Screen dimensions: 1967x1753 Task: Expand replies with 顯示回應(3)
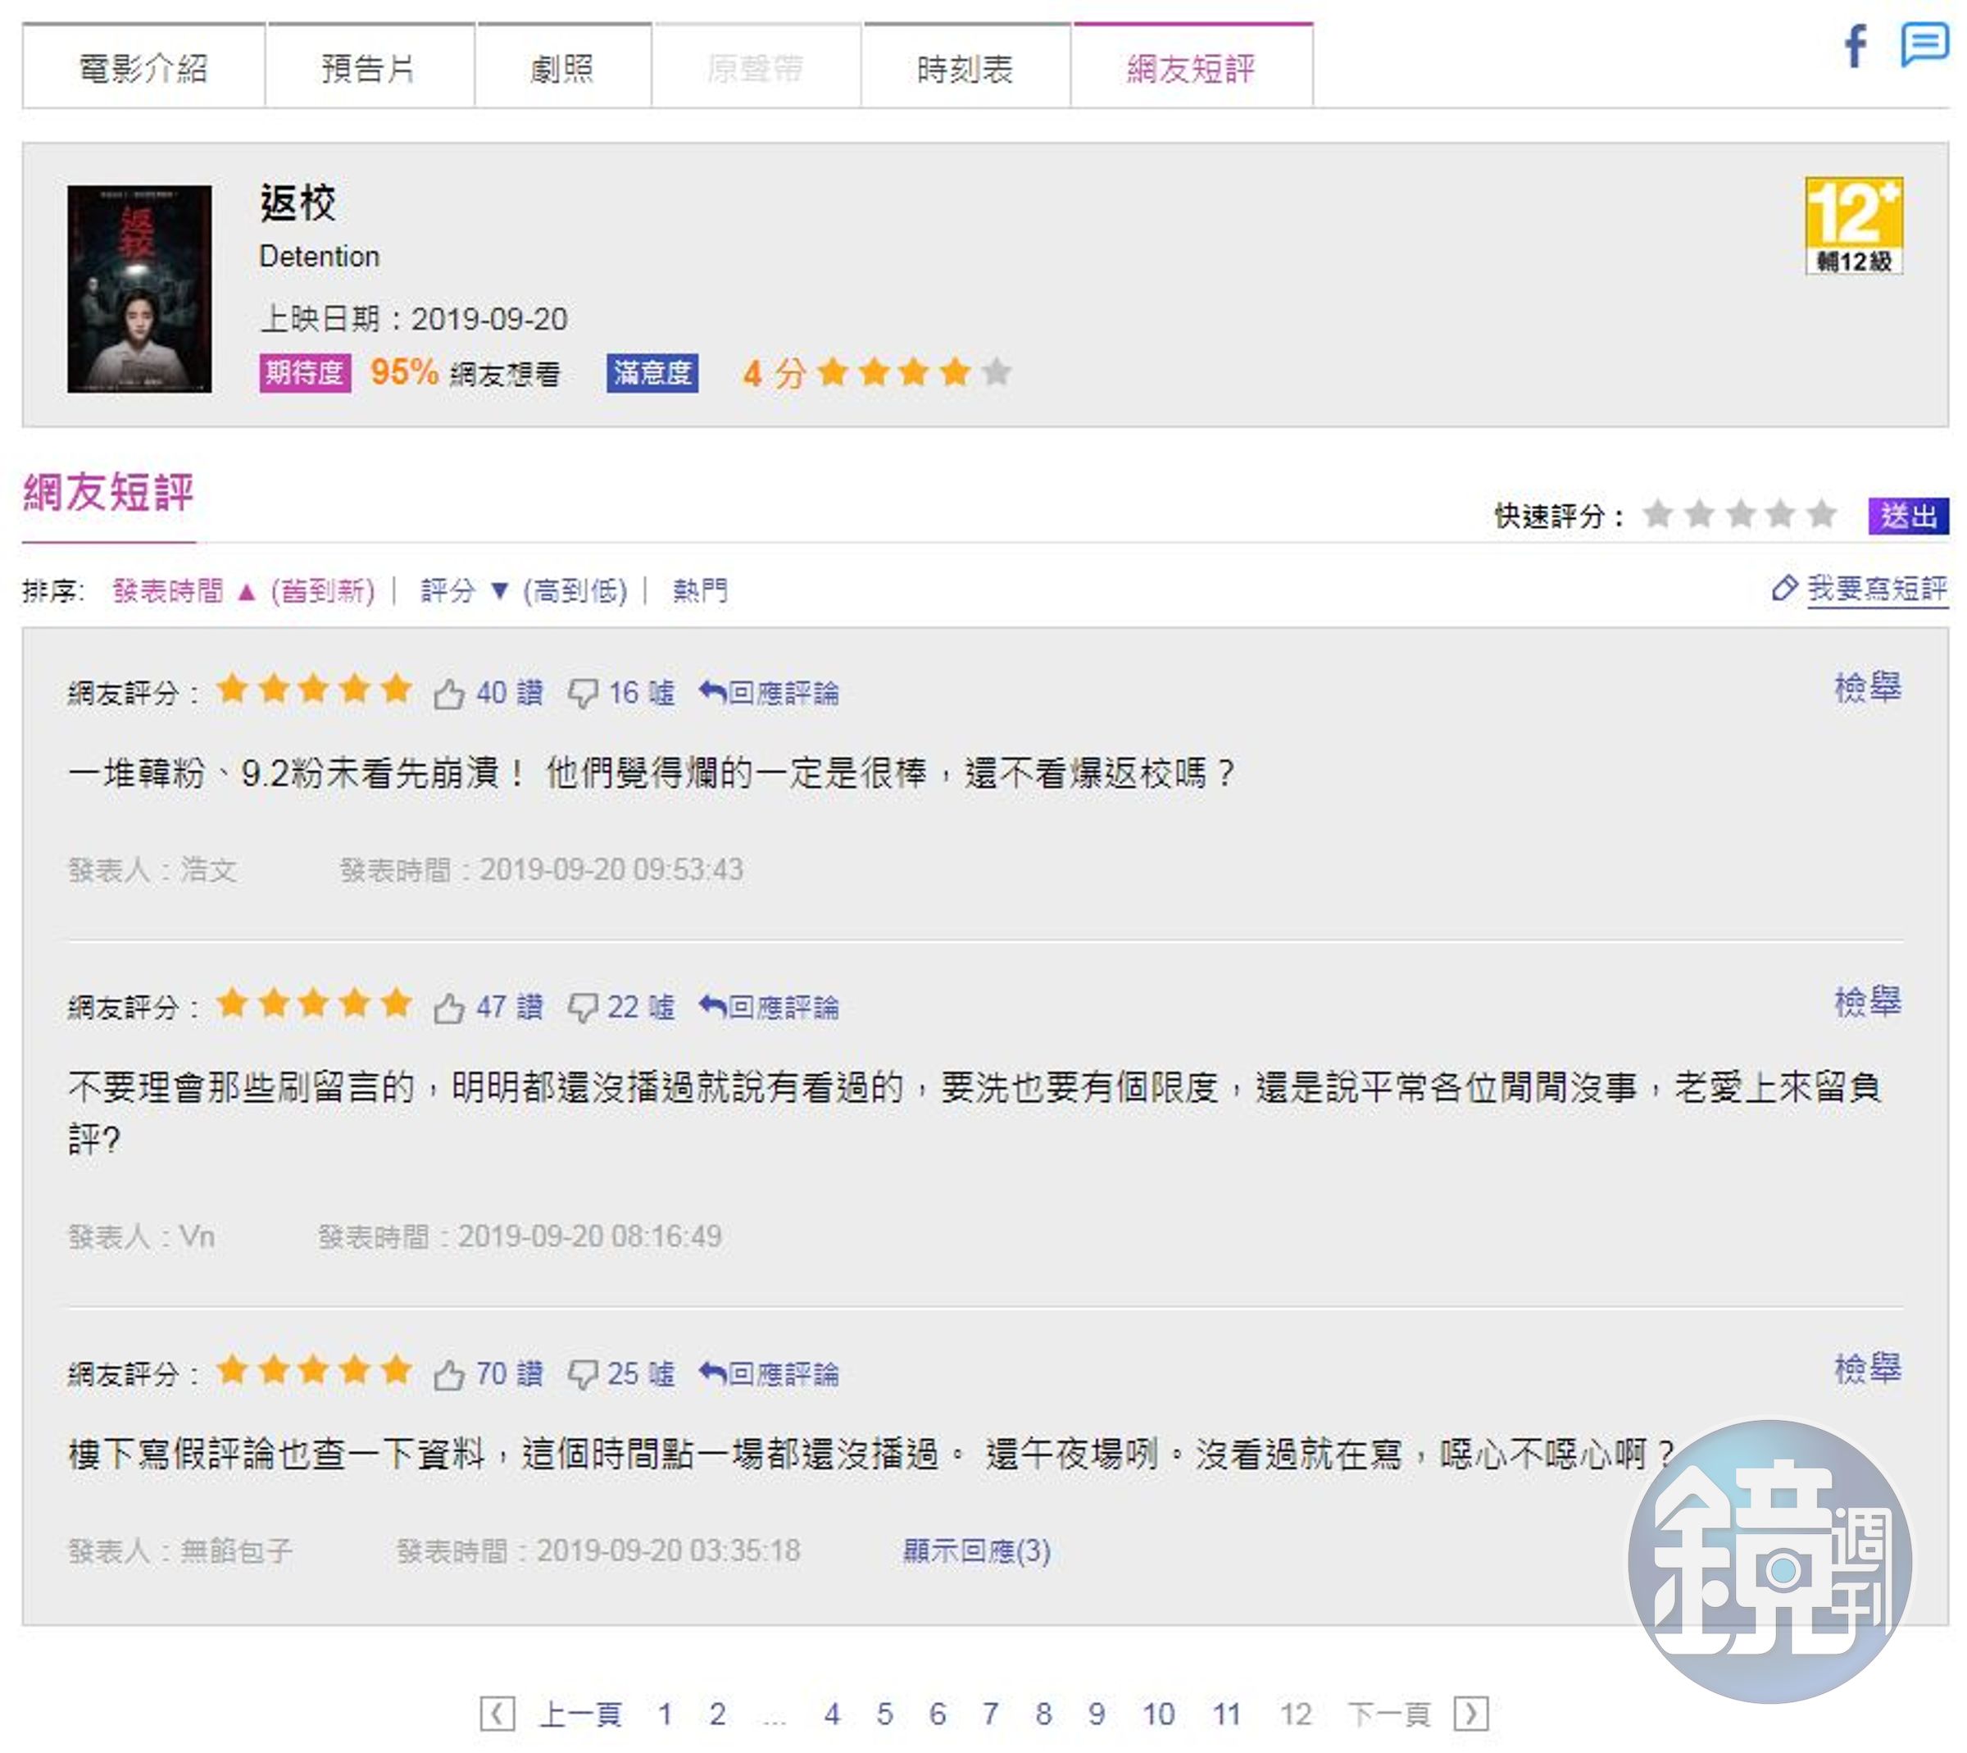pos(976,1550)
